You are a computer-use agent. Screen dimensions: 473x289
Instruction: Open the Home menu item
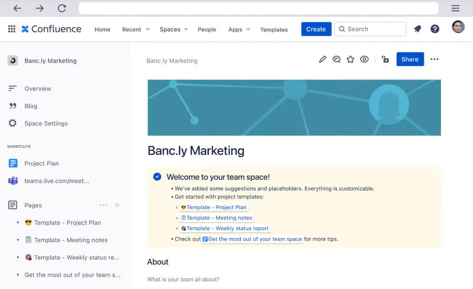pos(102,29)
